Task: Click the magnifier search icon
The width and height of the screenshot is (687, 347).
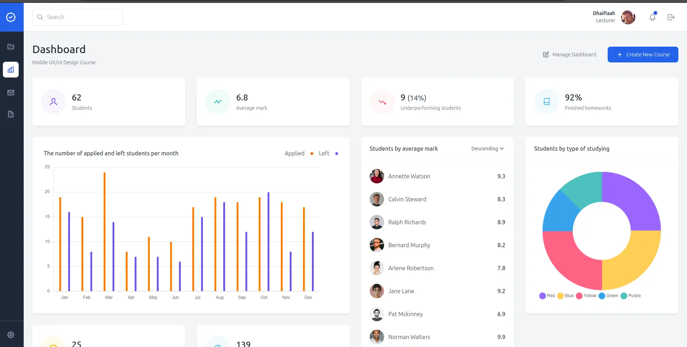Action: [40, 17]
